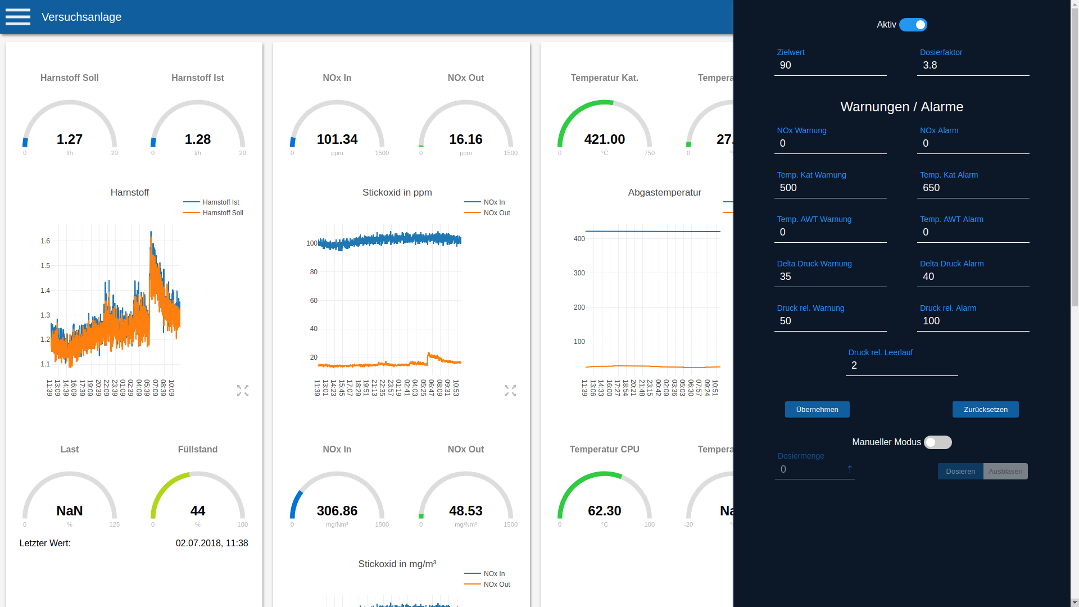Click the Zielwert input field
This screenshot has height=607, width=1079.
(830, 65)
